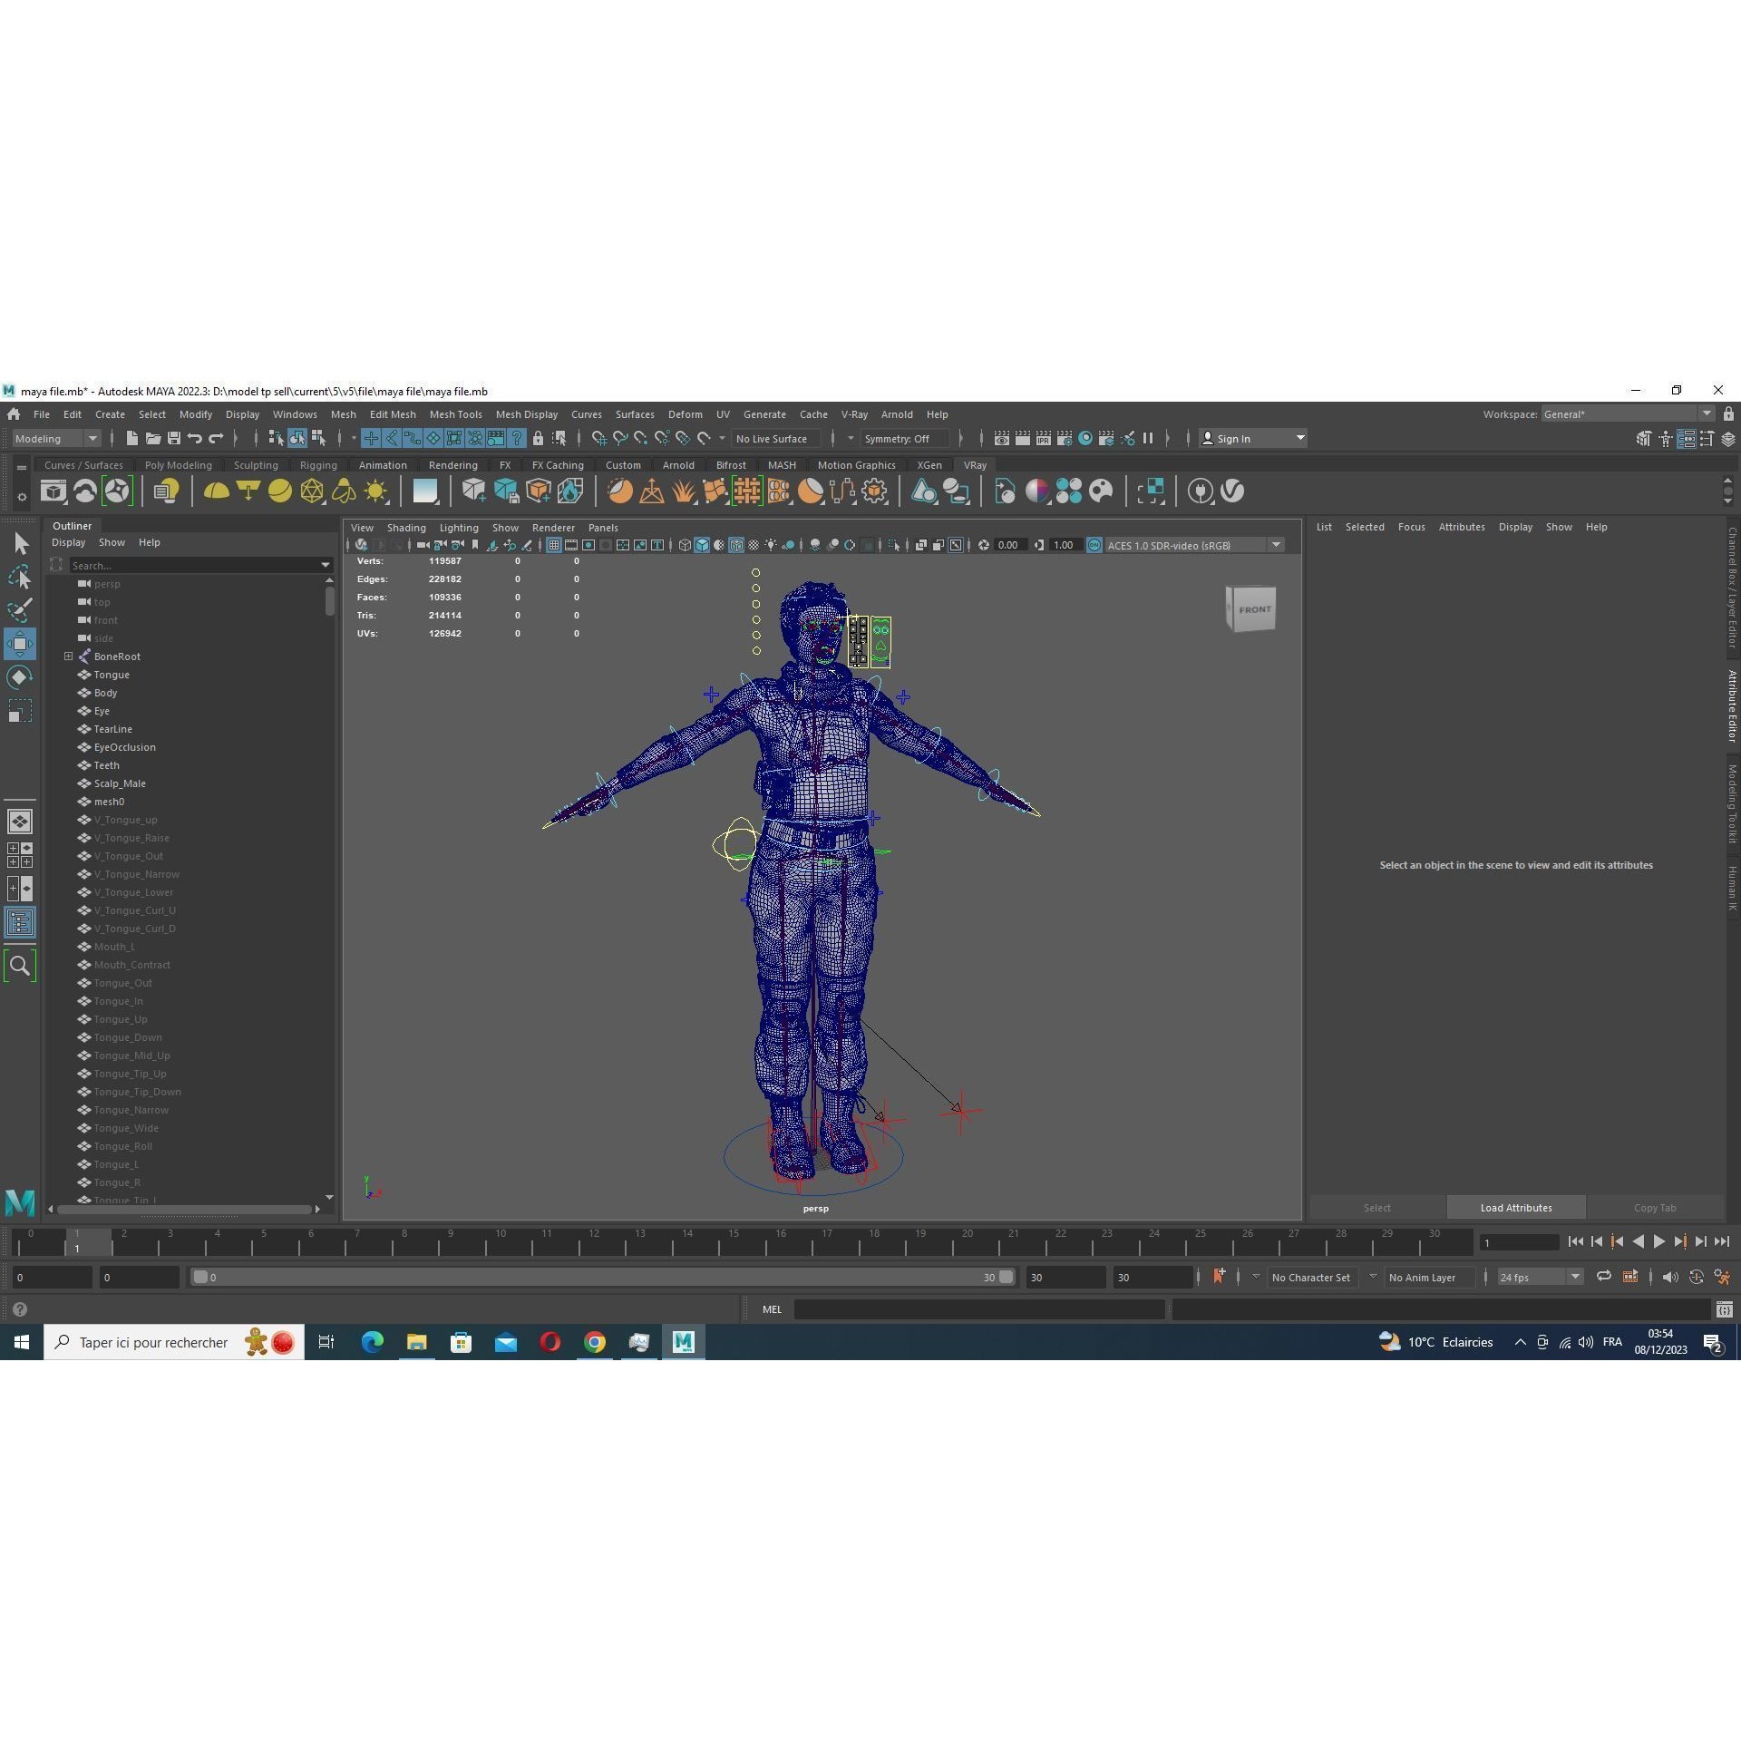Click the Outliner vertical scrollbar

click(329, 602)
